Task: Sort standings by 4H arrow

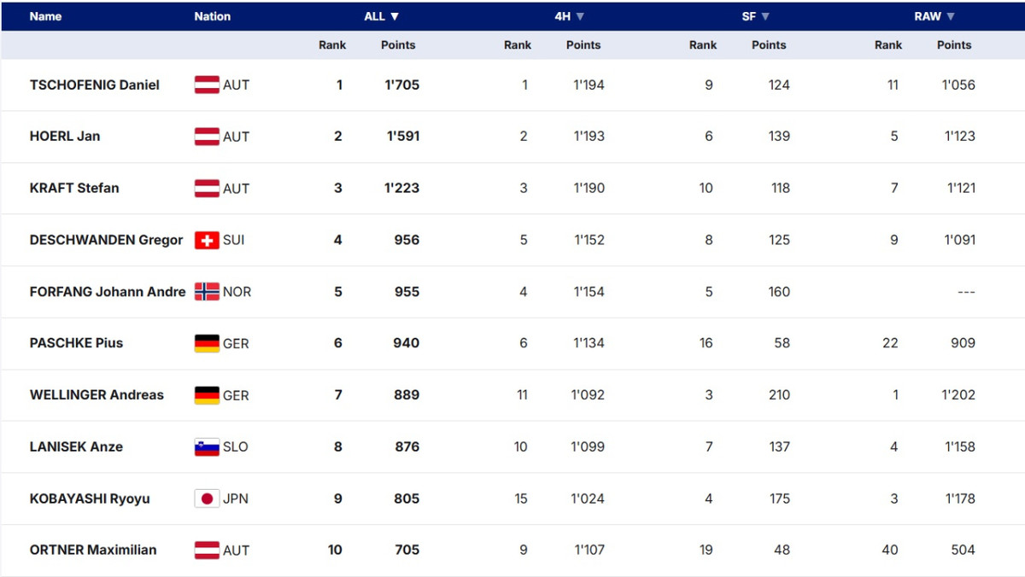Action: point(580,16)
